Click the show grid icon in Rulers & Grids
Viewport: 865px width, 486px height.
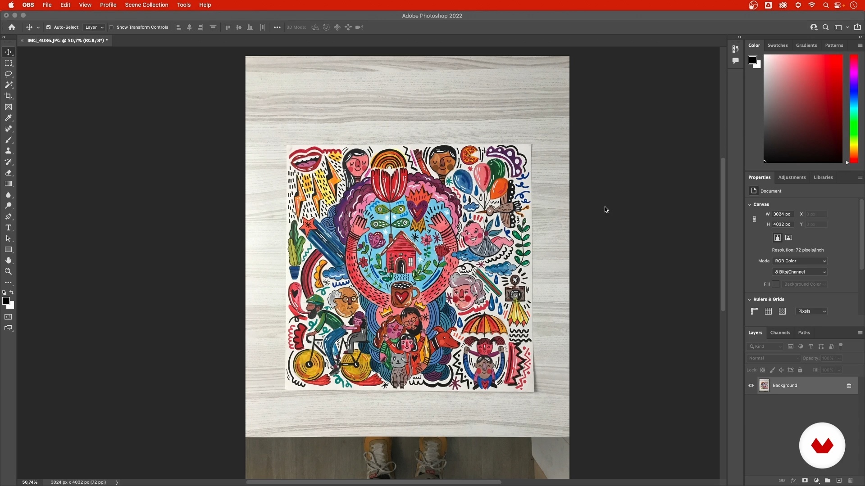[769, 311]
